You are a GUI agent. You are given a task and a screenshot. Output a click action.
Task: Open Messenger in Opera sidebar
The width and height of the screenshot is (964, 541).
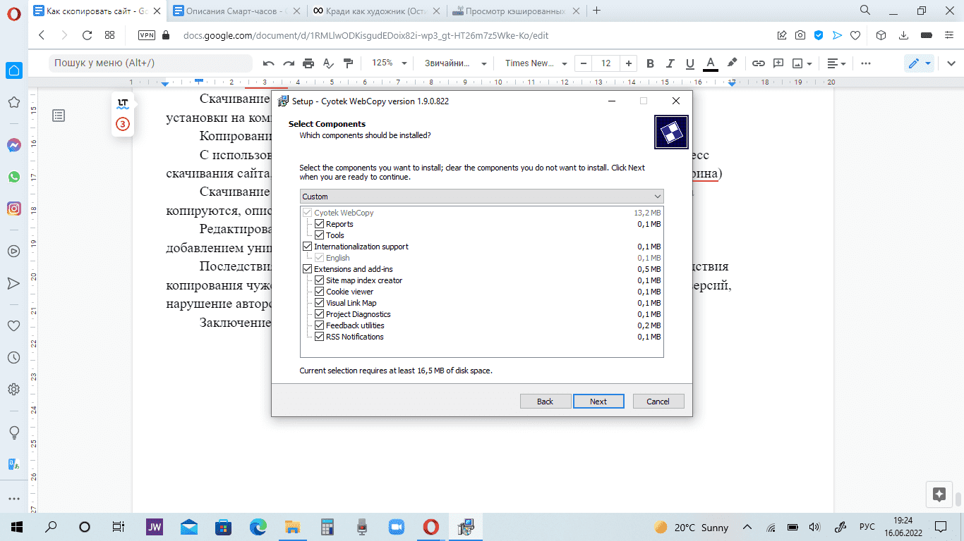coord(13,145)
